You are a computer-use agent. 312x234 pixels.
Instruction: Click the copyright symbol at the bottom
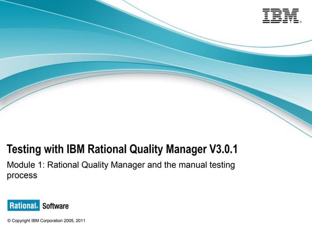[x=9, y=221]
